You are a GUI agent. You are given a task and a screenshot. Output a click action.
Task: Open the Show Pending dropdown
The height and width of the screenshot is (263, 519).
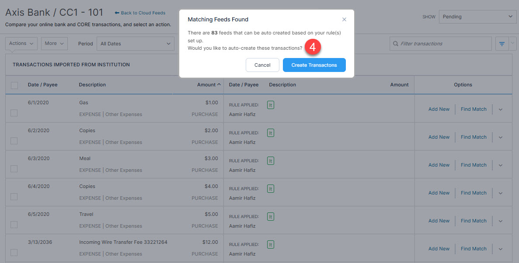click(477, 17)
